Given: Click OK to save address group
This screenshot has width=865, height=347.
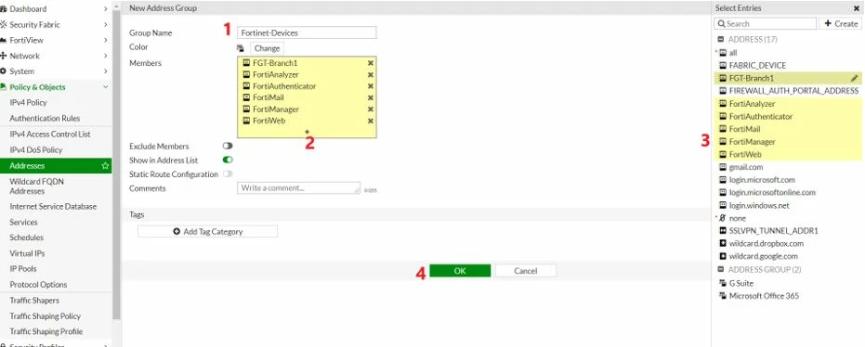Looking at the screenshot, I should pyautogui.click(x=460, y=270).
